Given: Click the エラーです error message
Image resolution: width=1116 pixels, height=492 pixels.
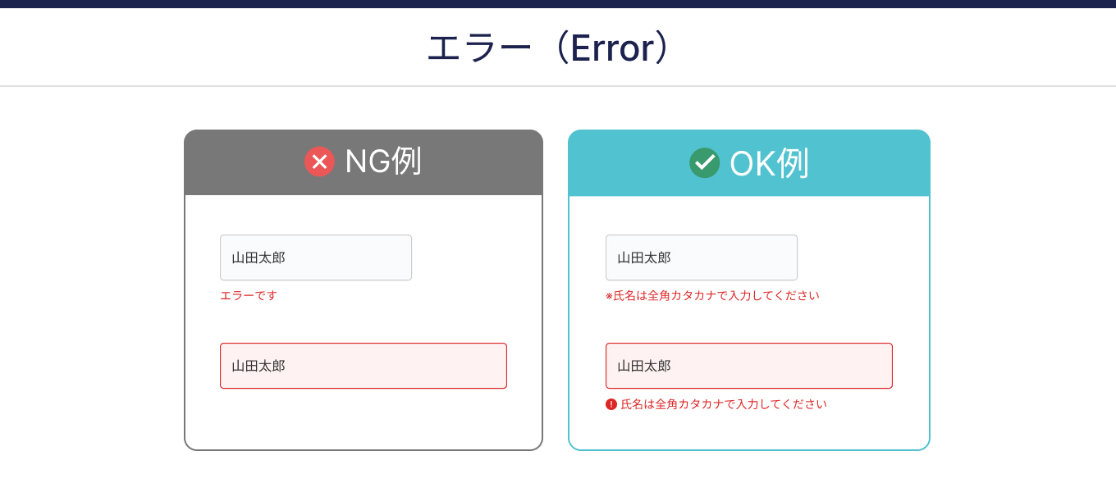Looking at the screenshot, I should tap(249, 295).
